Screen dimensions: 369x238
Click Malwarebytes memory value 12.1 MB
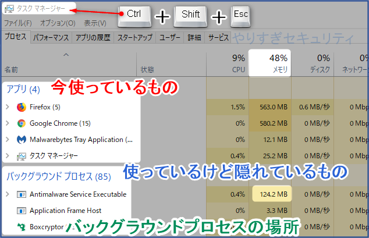coord(275,140)
